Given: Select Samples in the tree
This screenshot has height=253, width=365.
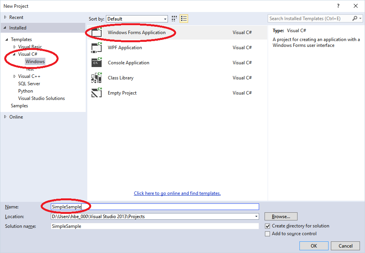Looking at the screenshot, I should (19, 106).
